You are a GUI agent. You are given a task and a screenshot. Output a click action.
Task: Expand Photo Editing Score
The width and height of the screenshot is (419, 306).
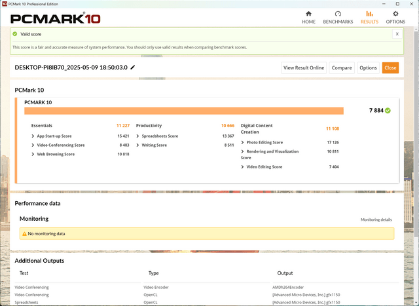click(x=242, y=142)
